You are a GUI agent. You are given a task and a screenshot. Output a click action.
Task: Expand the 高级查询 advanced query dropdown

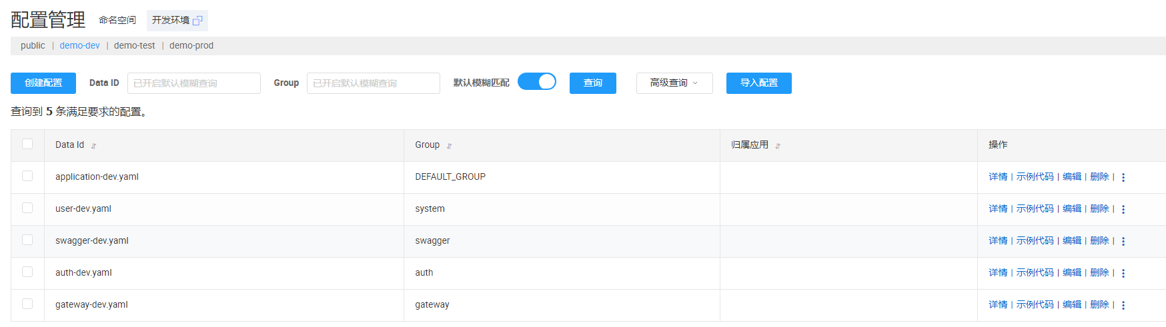674,83
